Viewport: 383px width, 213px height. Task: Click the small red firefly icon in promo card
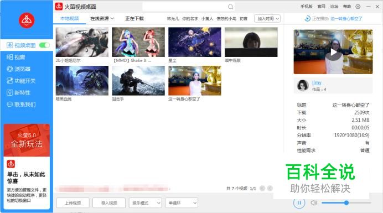tap(11, 164)
